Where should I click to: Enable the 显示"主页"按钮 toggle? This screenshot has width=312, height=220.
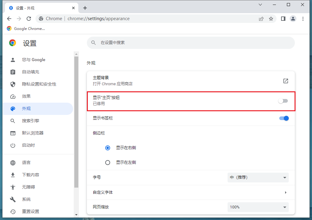click(x=283, y=101)
